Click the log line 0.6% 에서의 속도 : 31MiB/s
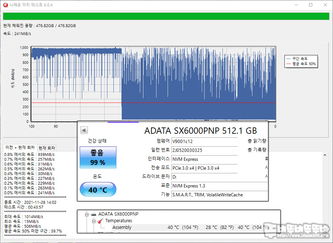Viewport: 333px width, 243px height. (x=28, y=164)
